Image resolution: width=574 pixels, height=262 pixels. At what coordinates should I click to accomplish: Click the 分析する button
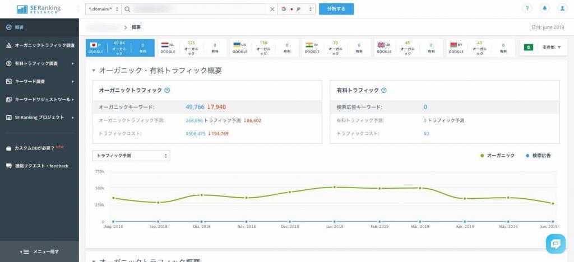[x=336, y=9]
